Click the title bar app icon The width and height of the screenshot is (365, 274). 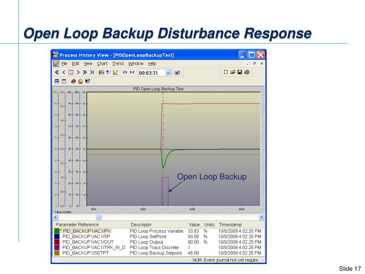point(55,55)
